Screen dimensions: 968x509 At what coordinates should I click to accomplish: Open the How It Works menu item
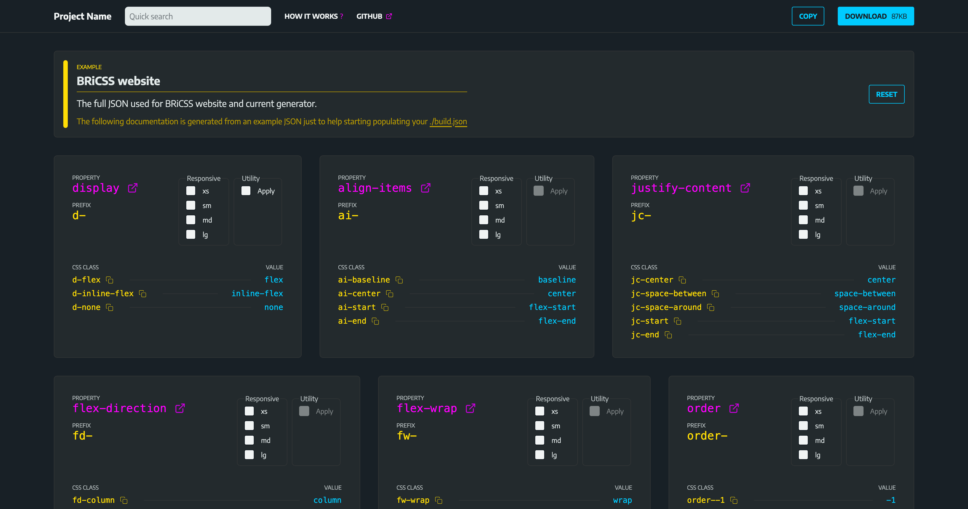[x=314, y=17]
